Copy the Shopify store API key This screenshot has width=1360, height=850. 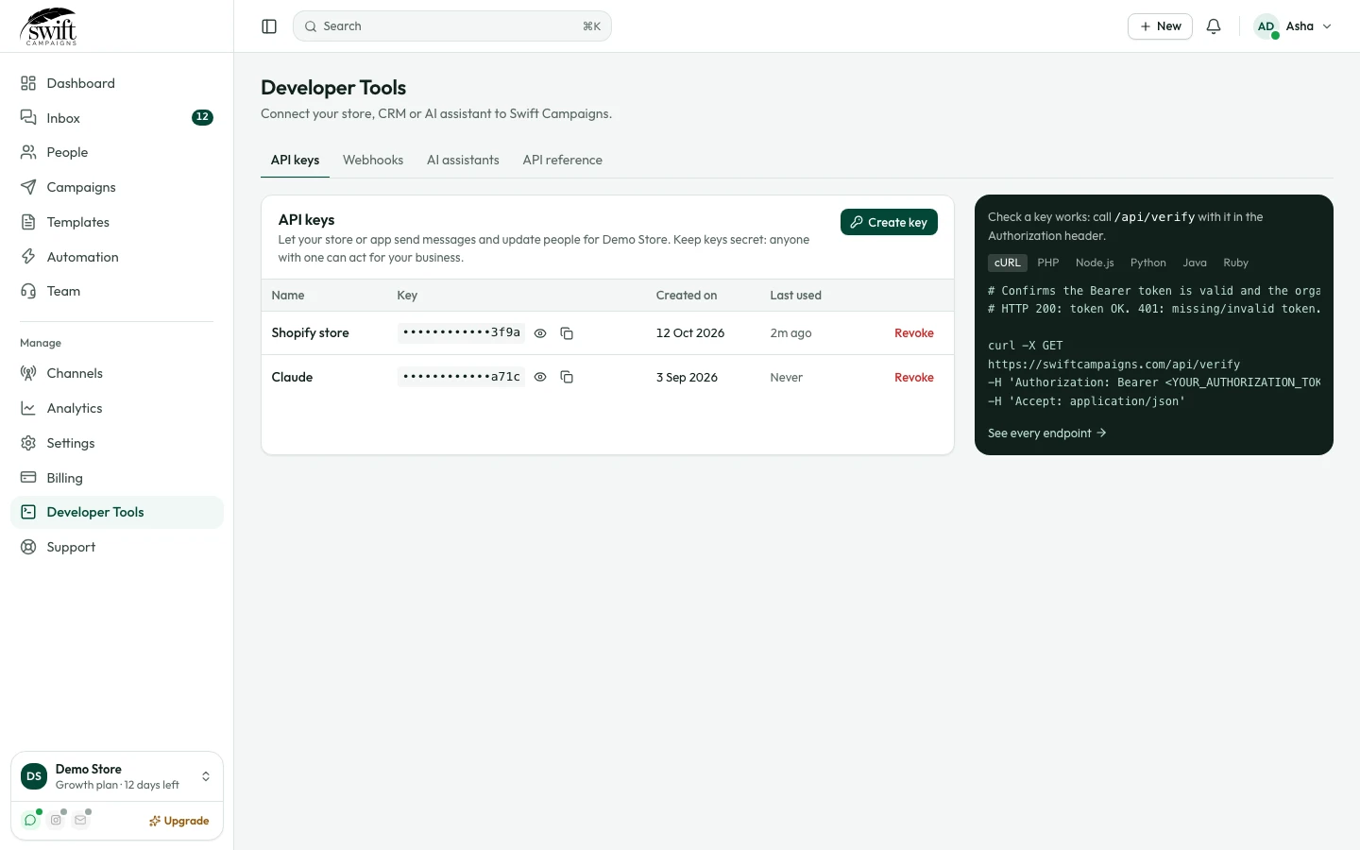tap(567, 333)
